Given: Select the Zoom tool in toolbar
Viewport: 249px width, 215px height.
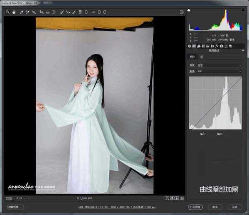Looking at the screenshot, I should click(8, 12).
